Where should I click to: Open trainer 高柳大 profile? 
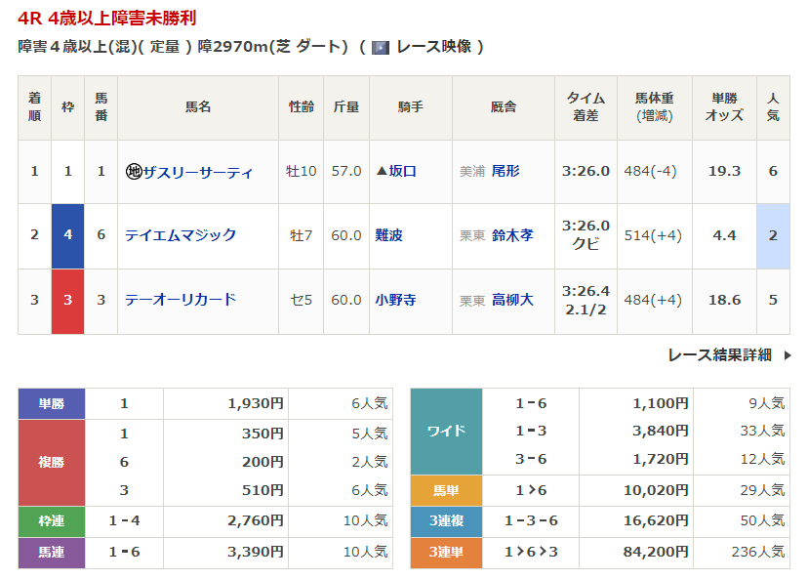pos(512,300)
